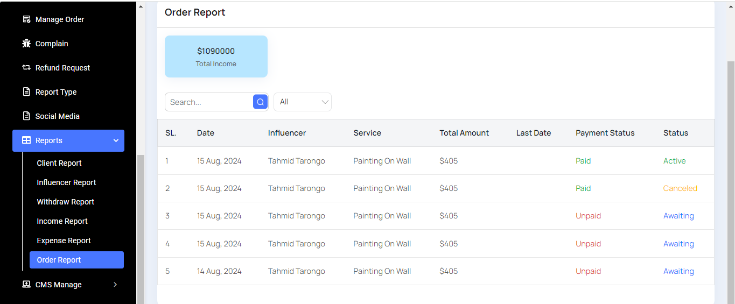This screenshot has width=735, height=304.
Task: Open Client Report from sidebar
Action: (59, 163)
